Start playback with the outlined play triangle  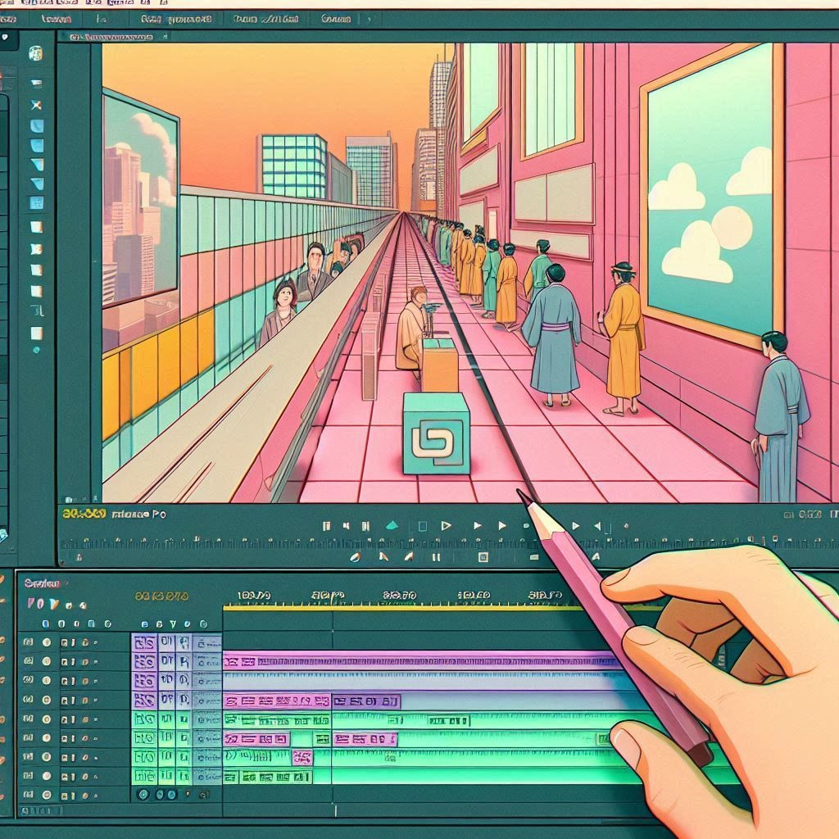point(446,526)
